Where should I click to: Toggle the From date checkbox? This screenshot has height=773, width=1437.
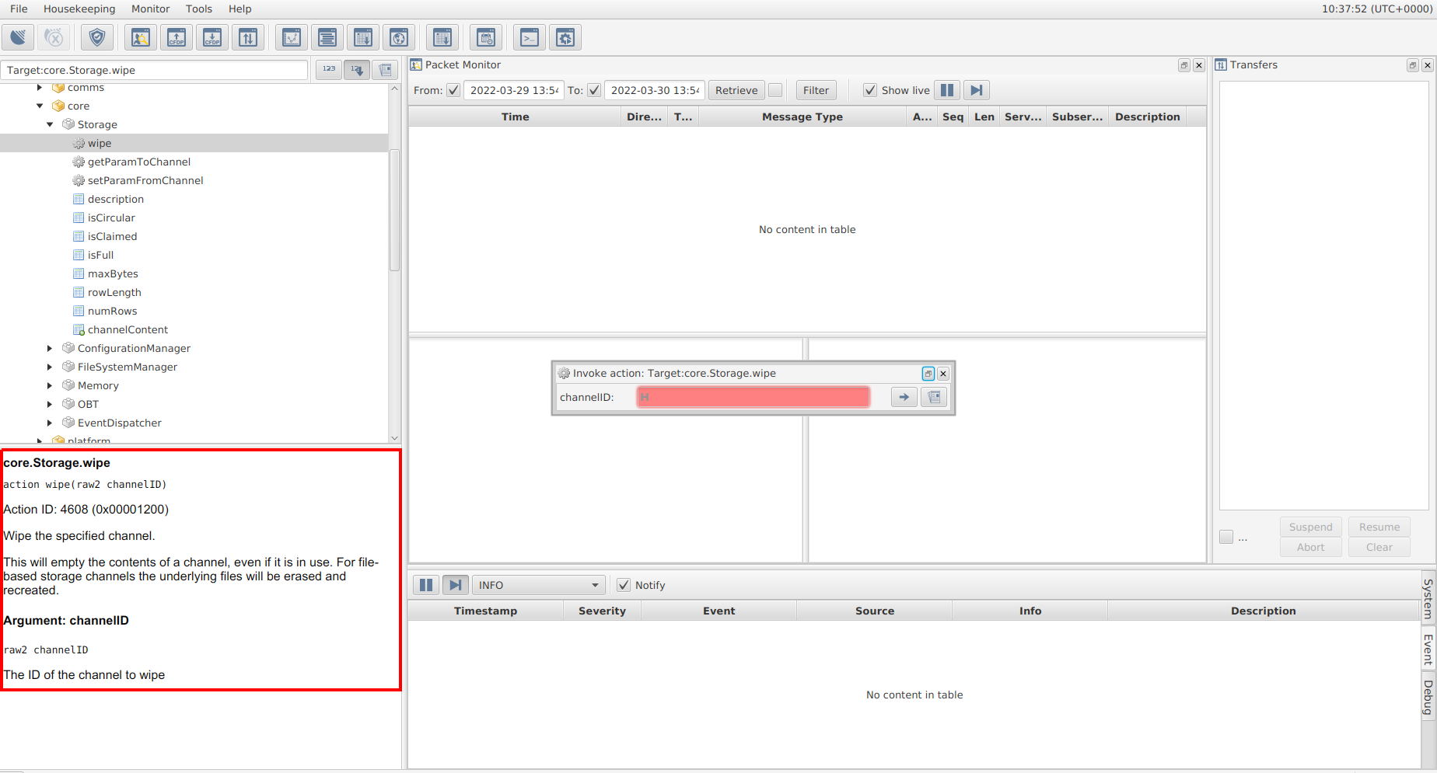click(x=453, y=90)
